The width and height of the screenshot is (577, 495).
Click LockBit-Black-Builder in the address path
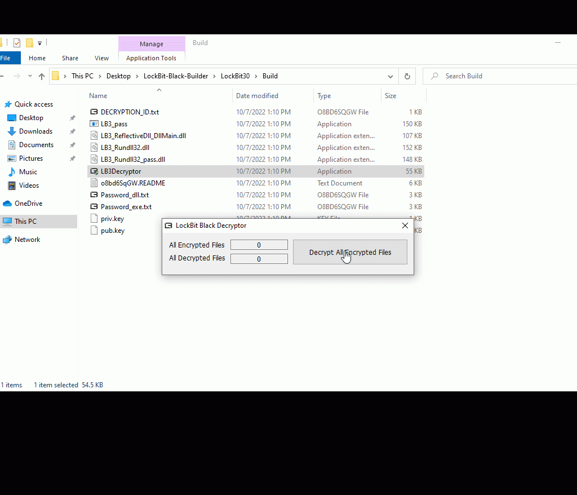point(176,76)
